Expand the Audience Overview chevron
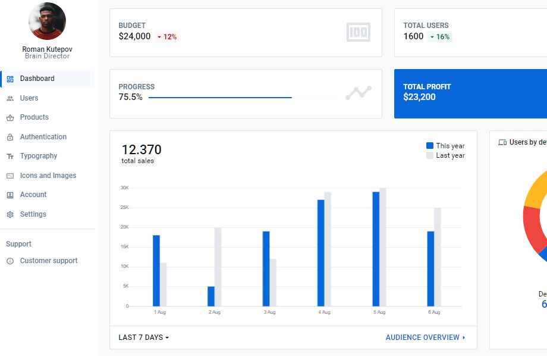This screenshot has width=547, height=356. click(x=466, y=337)
